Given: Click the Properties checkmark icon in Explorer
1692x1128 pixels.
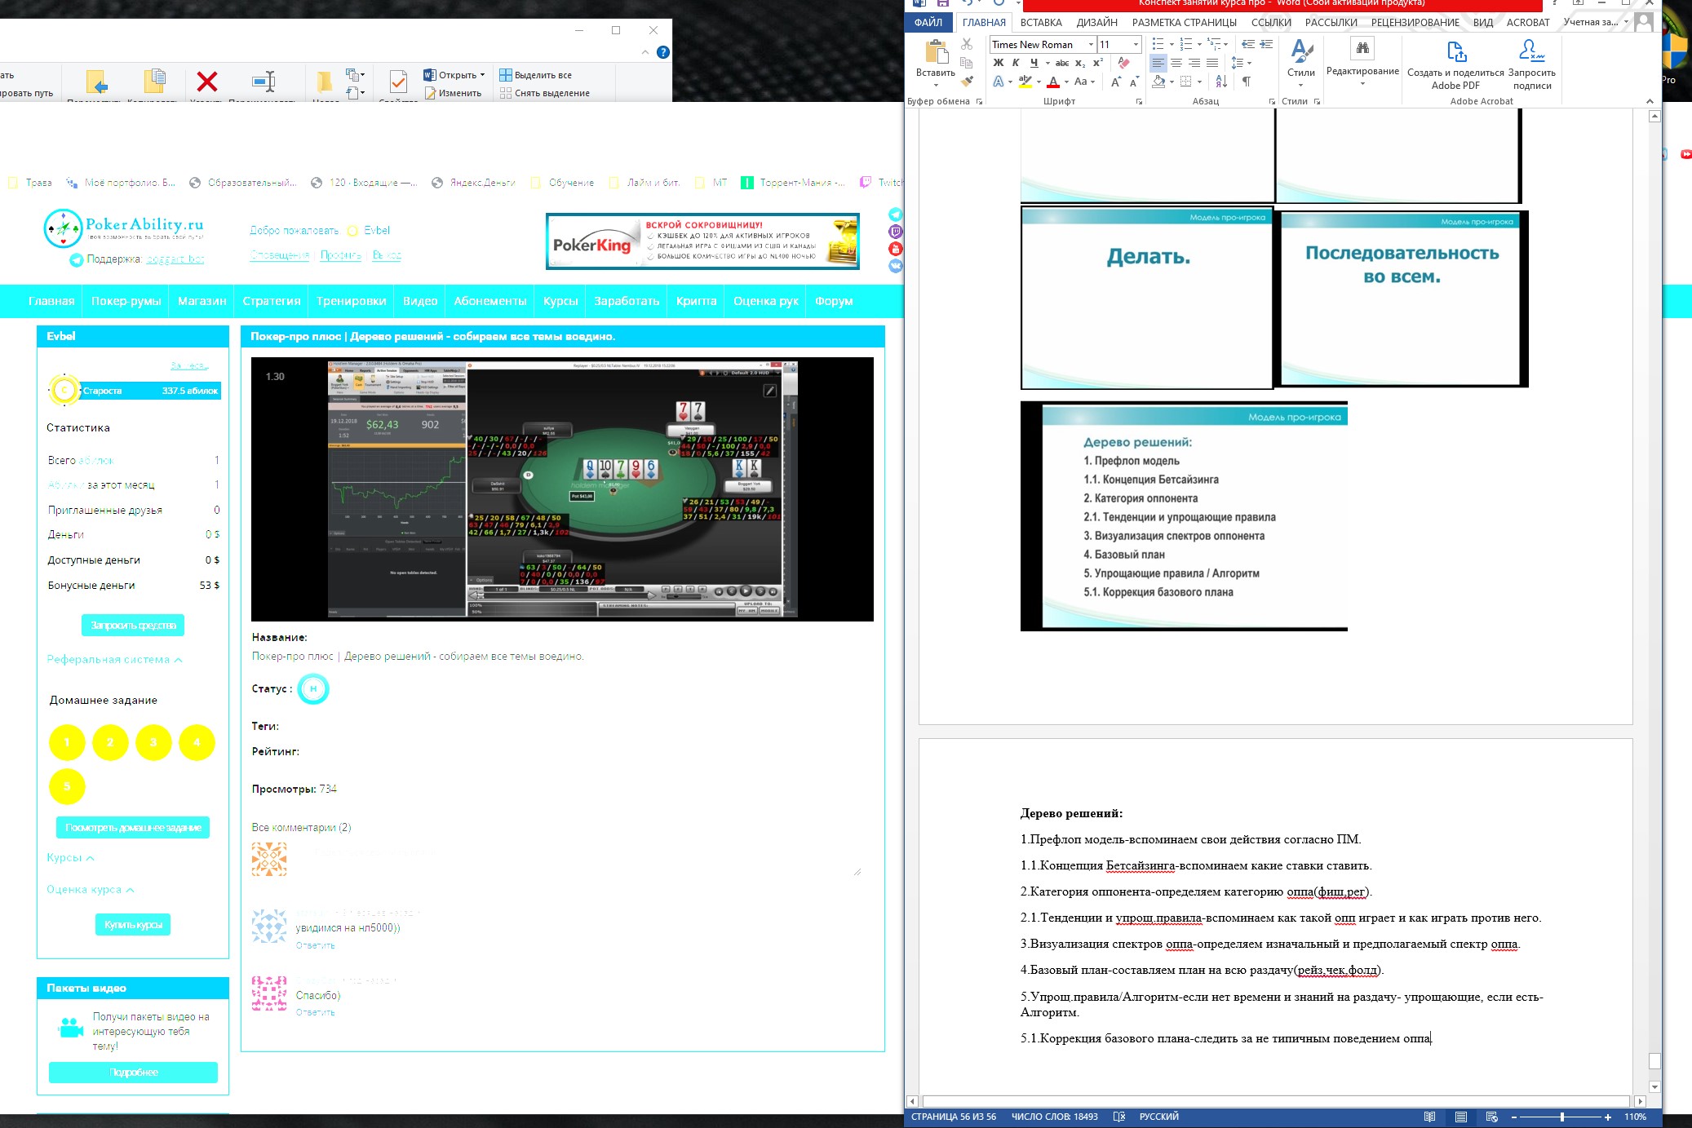Looking at the screenshot, I should click(x=398, y=82).
